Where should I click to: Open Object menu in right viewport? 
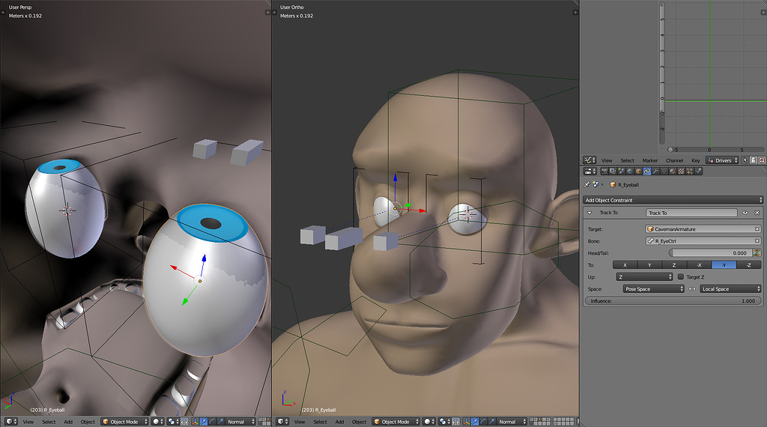coord(359,422)
